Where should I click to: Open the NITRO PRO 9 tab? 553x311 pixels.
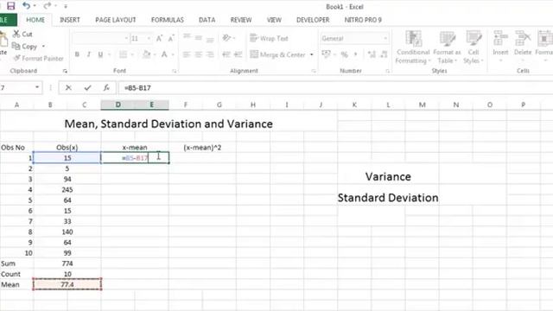(363, 20)
